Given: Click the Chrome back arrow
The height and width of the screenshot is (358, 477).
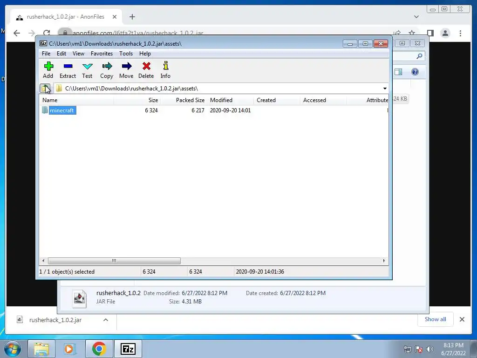Looking at the screenshot, I should pos(17,33).
